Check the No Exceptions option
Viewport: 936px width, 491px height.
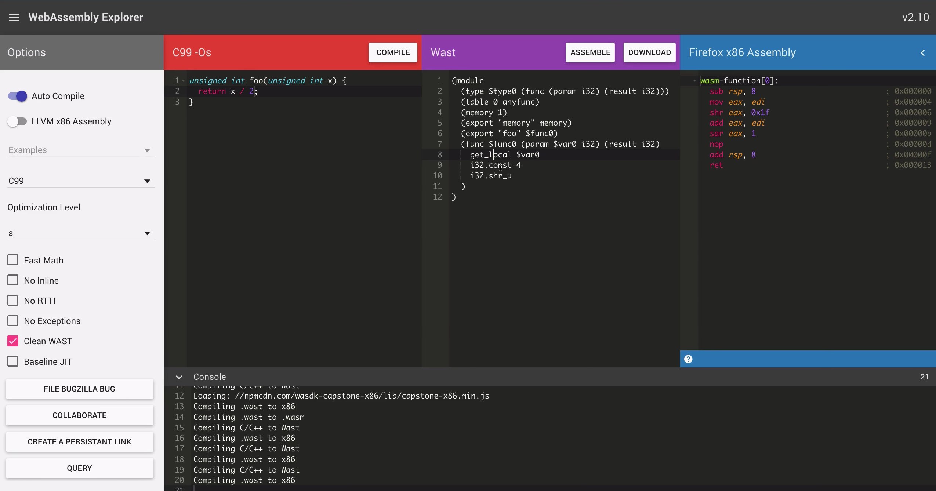click(x=13, y=321)
